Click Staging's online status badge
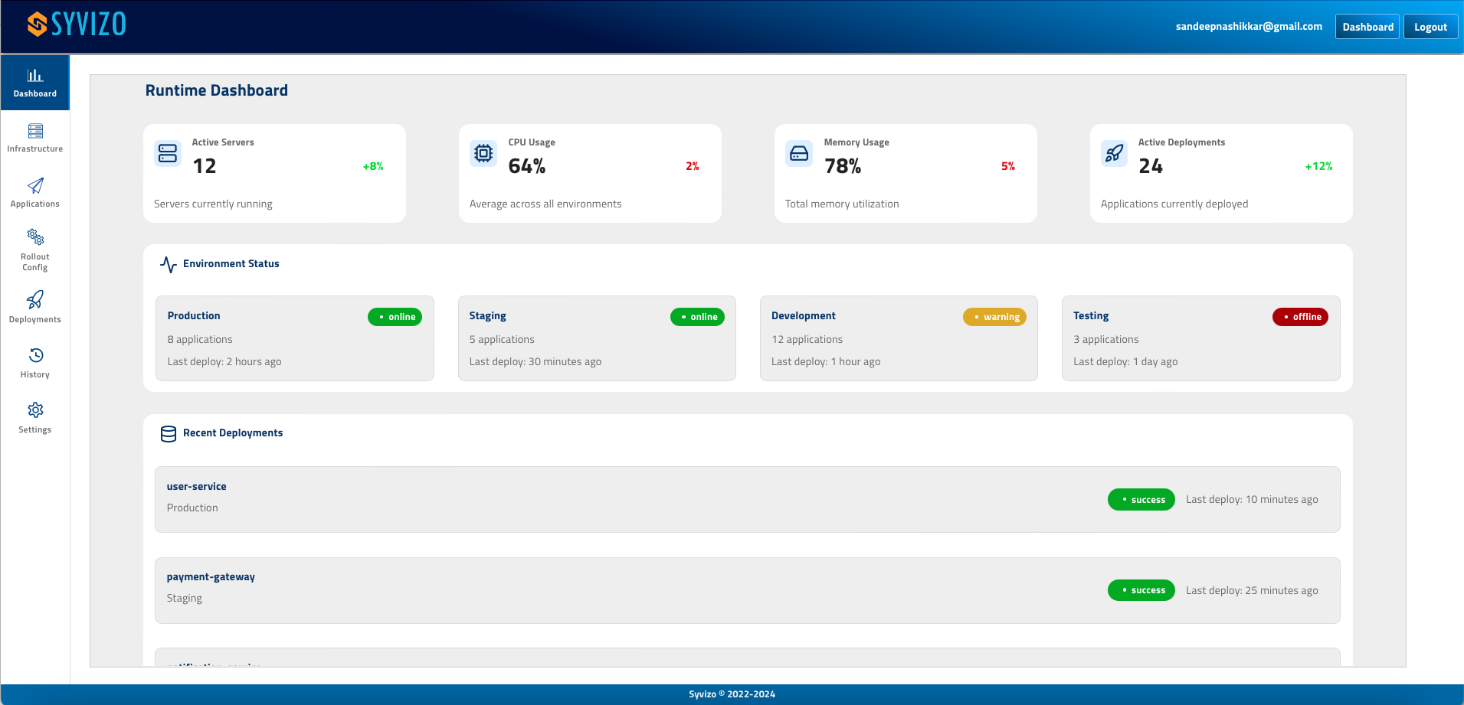This screenshot has width=1464, height=705. 697,317
